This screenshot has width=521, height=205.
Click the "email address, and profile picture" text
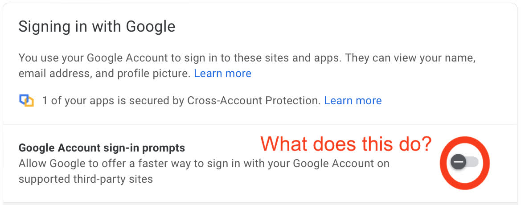(x=104, y=73)
